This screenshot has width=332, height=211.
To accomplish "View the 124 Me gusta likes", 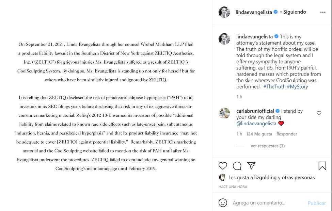I will [x=259, y=134].
